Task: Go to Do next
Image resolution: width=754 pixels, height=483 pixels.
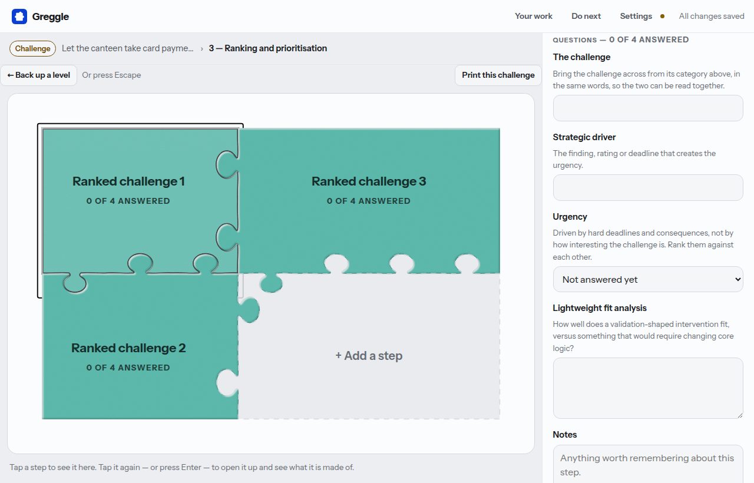Action: (586, 16)
